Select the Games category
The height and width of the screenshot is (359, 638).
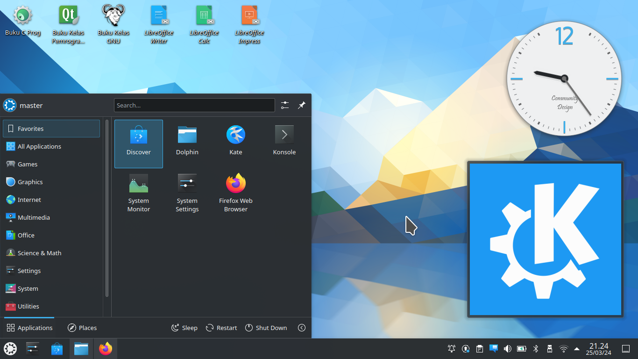click(x=51, y=164)
